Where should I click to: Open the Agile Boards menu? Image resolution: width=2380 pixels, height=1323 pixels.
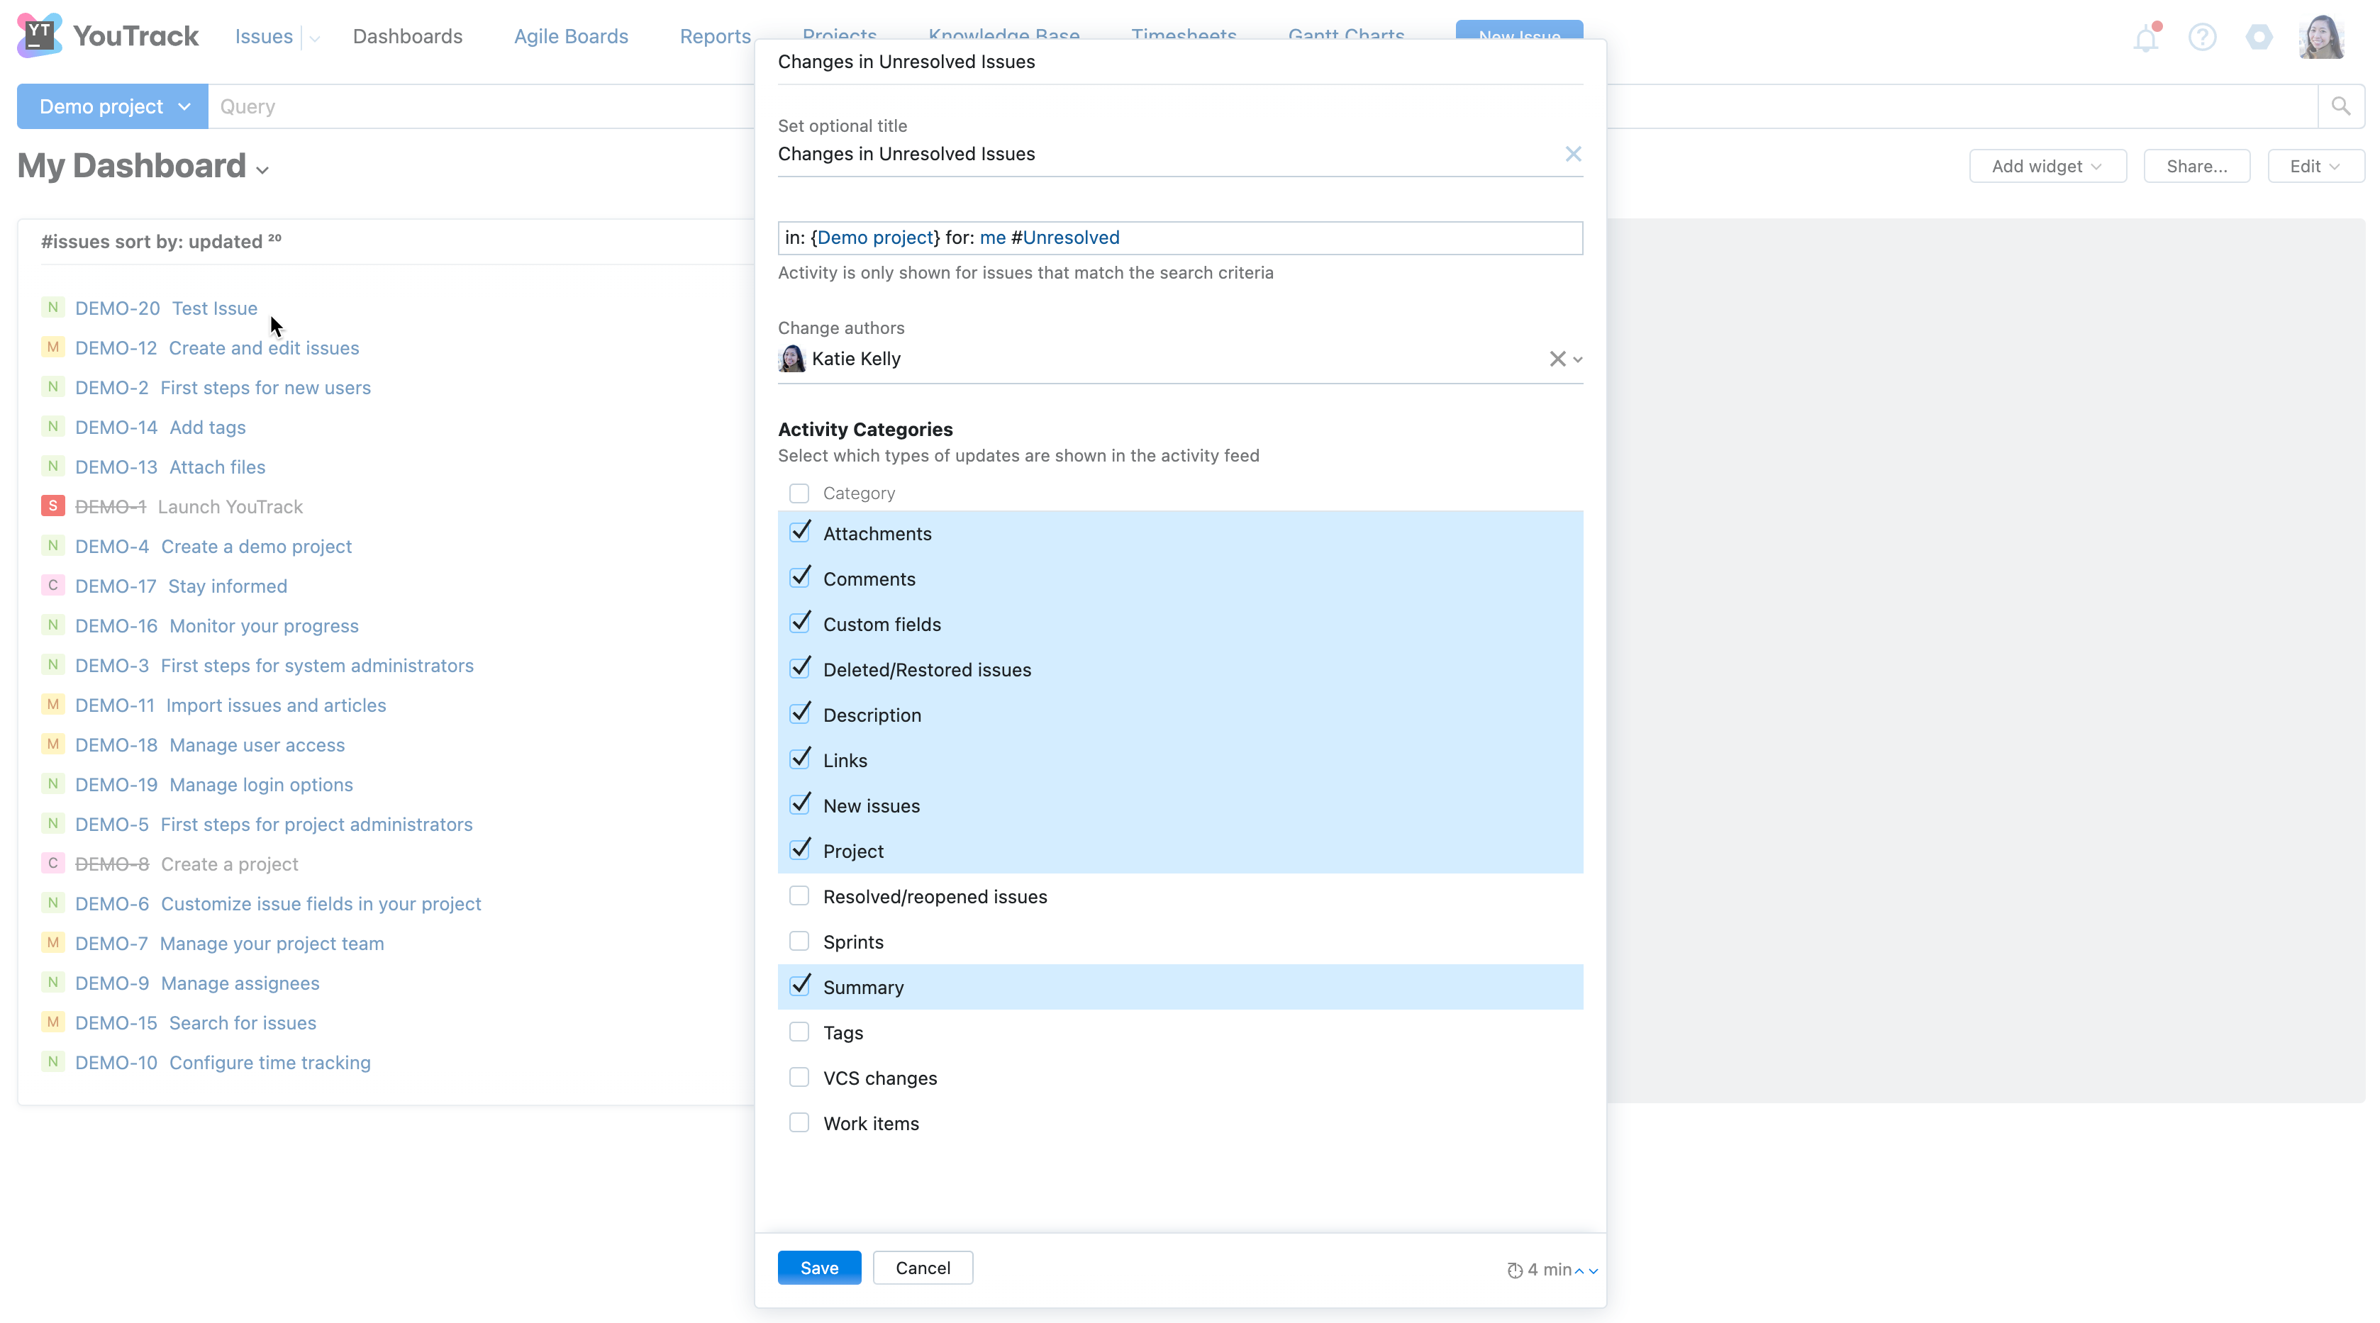pos(570,36)
